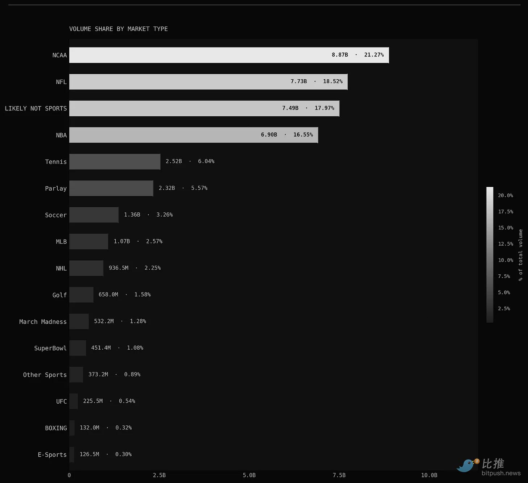Click the Golf category label

tap(59, 295)
